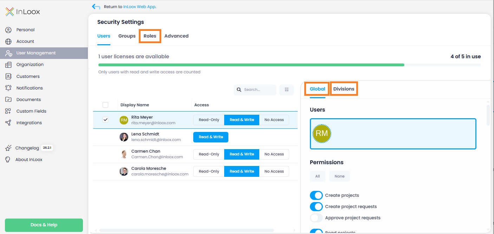Click Lena Schmidt's profile photo

click(x=124, y=137)
